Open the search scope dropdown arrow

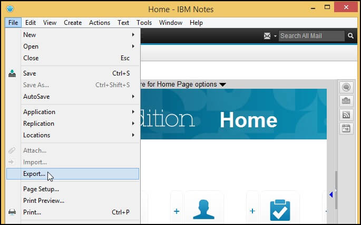(x=275, y=36)
